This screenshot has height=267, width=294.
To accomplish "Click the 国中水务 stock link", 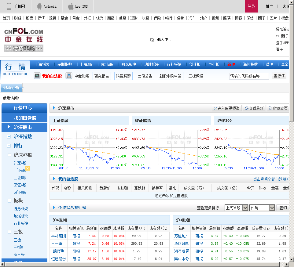I will (x=182, y=259).
